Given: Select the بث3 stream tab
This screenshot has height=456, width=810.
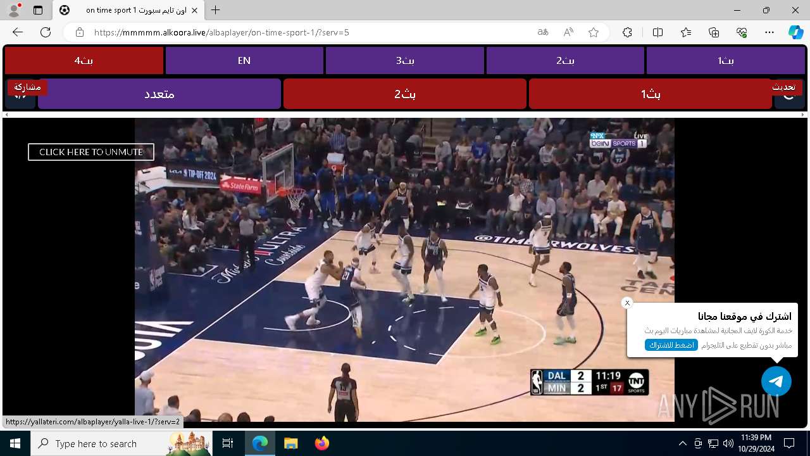Looking at the screenshot, I should click(405, 61).
